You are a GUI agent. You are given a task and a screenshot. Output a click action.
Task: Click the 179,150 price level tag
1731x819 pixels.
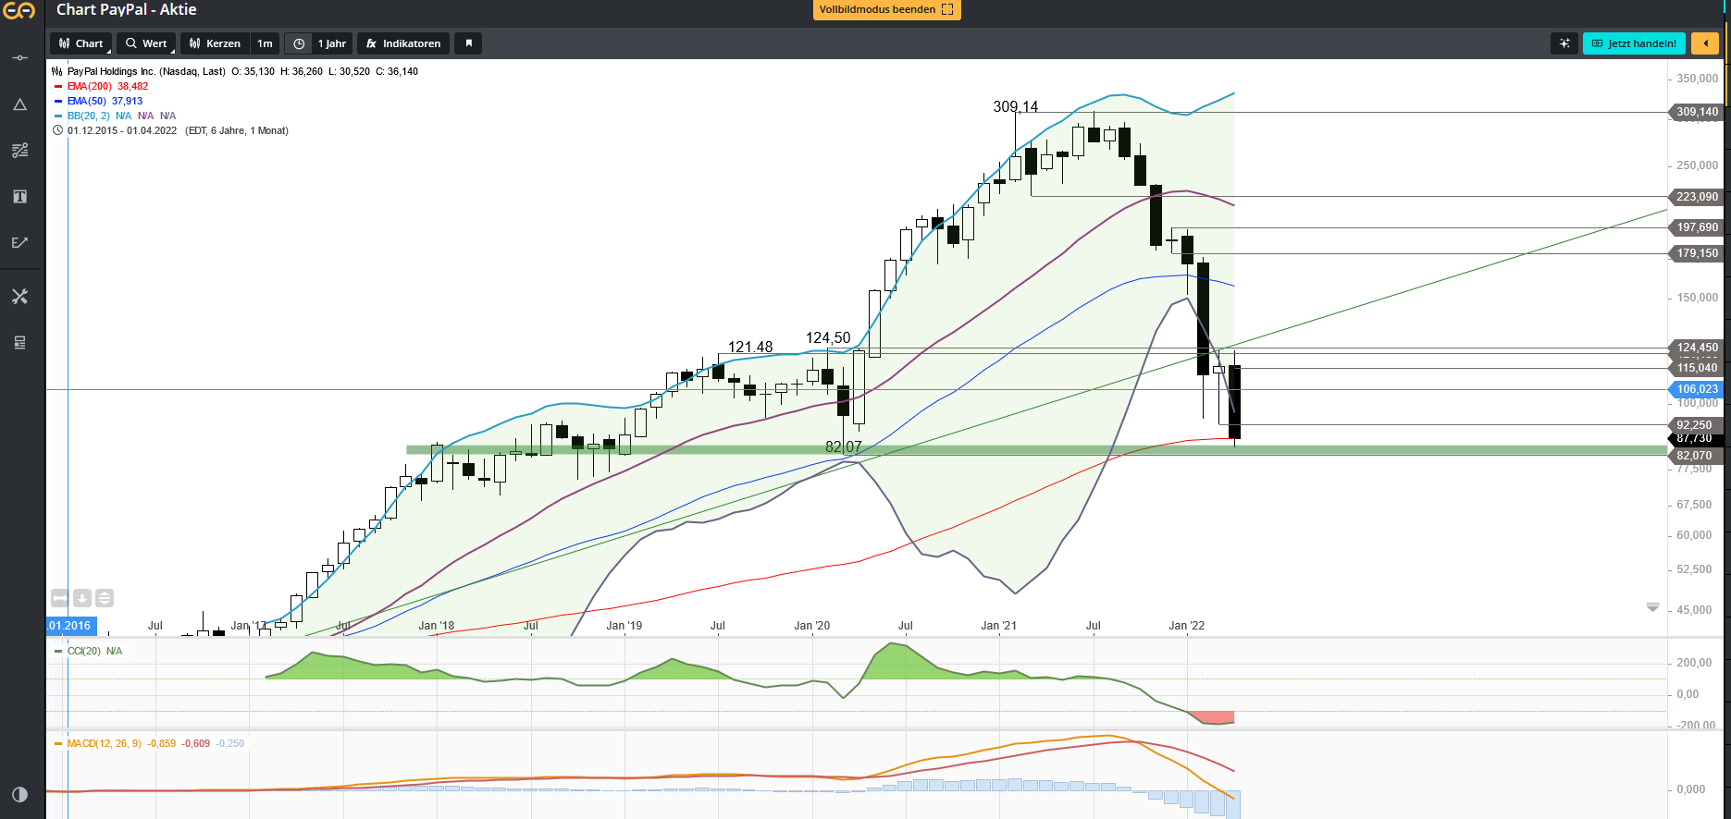pyautogui.click(x=1697, y=253)
